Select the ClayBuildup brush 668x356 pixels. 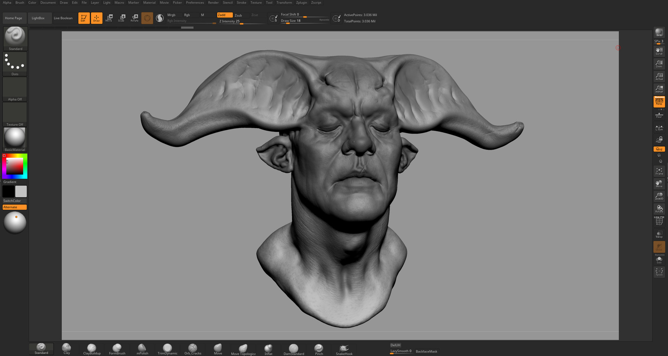[91, 348]
